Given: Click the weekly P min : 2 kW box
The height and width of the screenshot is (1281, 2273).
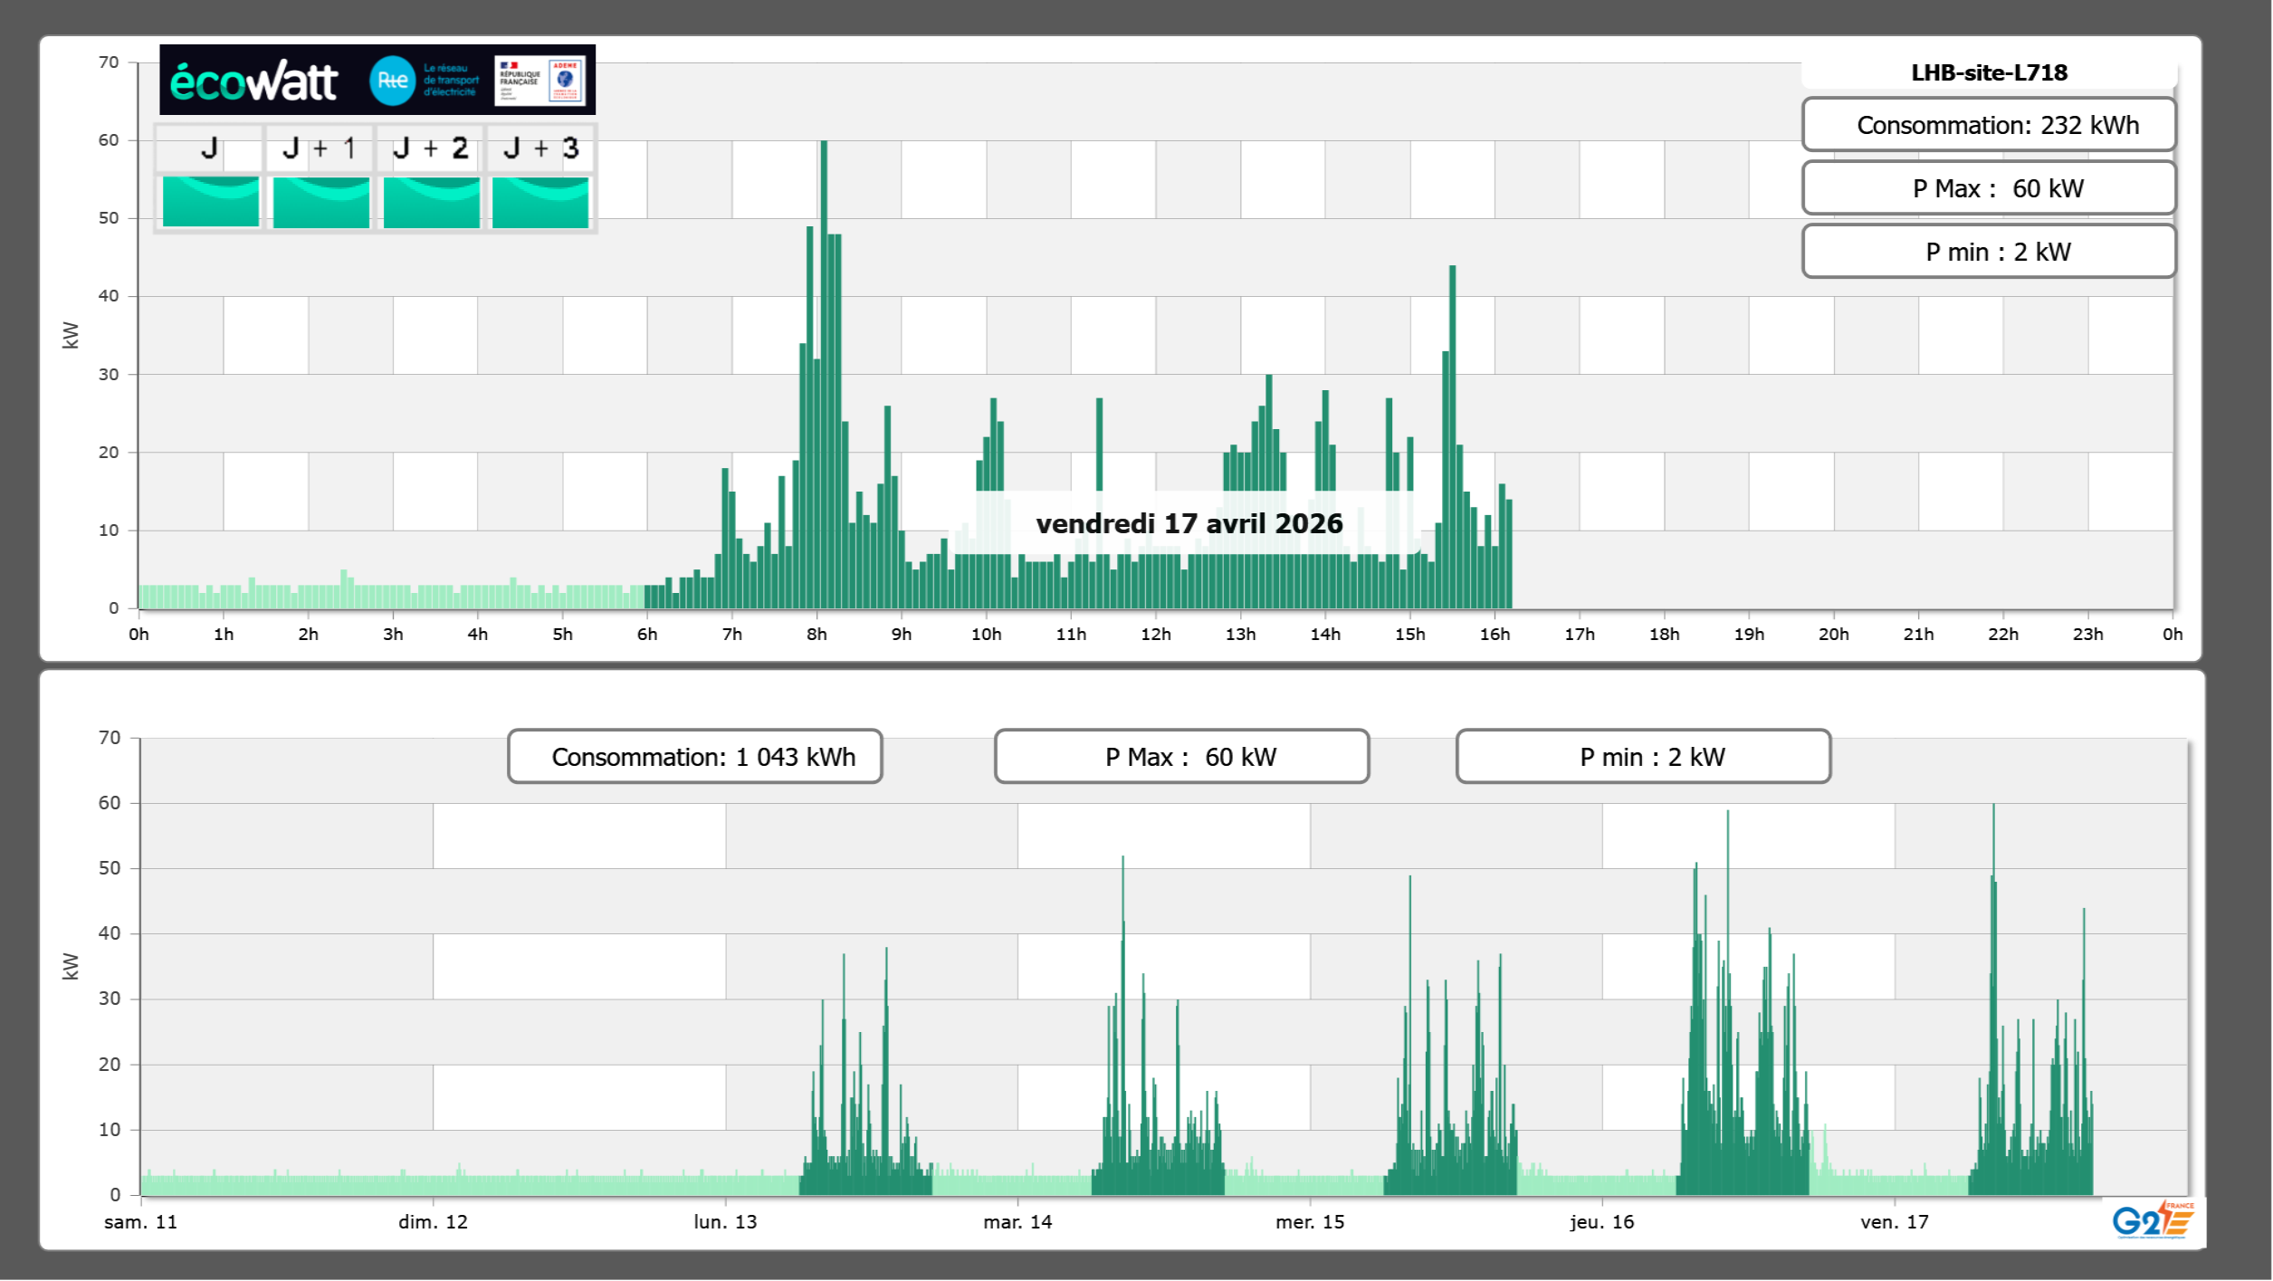Looking at the screenshot, I should 1643,757.
